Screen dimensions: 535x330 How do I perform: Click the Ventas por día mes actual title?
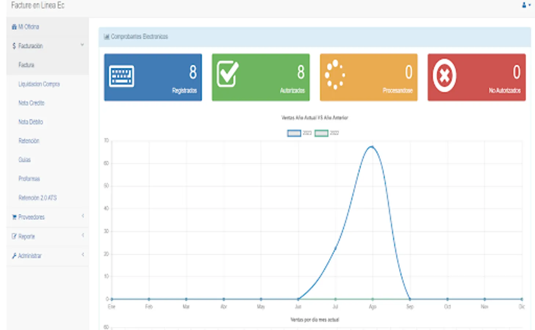[314, 320]
